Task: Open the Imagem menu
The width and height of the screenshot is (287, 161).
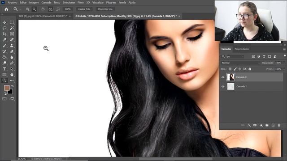Action: coord(34,3)
